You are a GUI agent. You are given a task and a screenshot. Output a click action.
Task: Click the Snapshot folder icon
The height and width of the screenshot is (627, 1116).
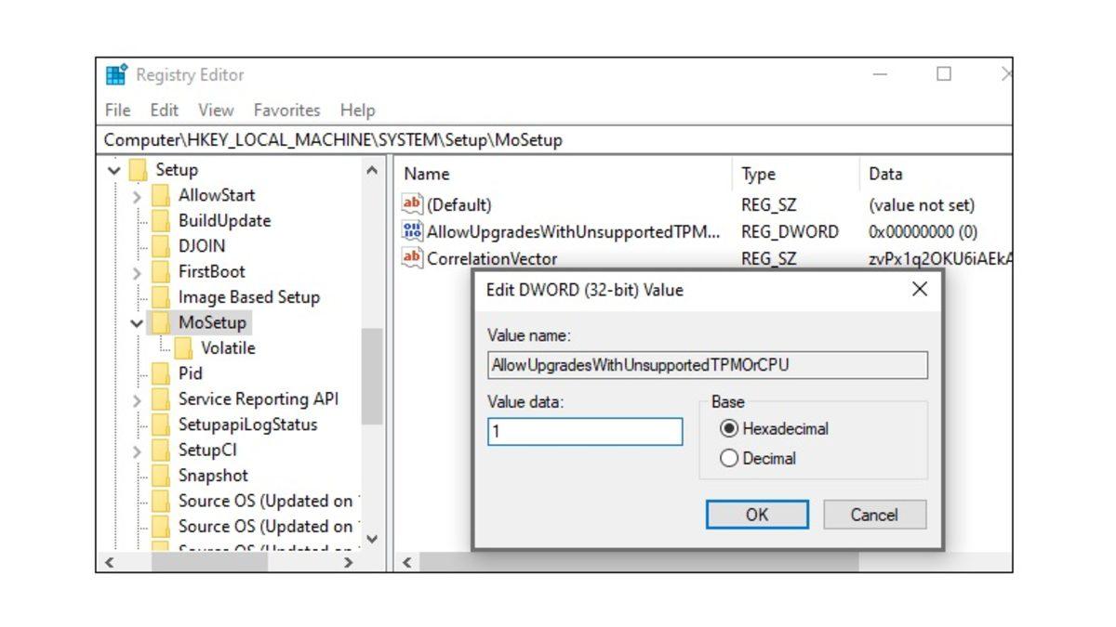pyautogui.click(x=162, y=476)
